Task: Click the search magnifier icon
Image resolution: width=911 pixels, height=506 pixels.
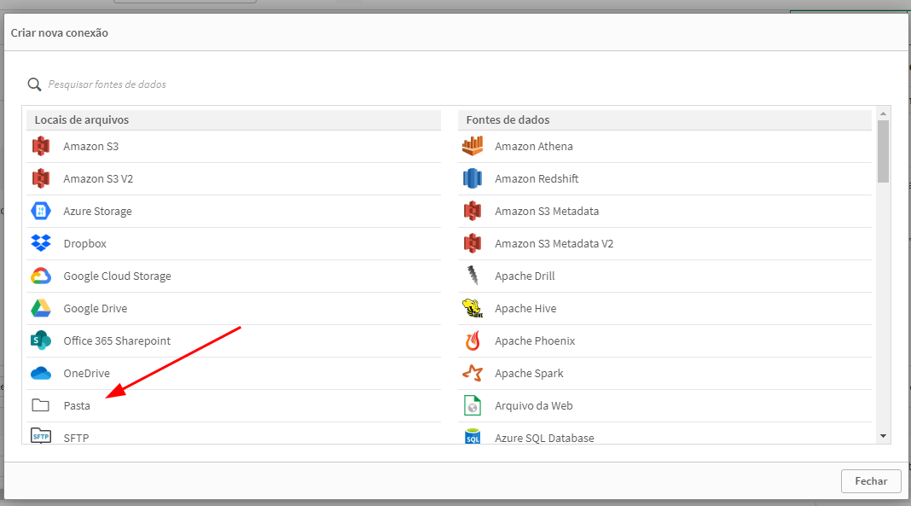Action: coord(34,84)
